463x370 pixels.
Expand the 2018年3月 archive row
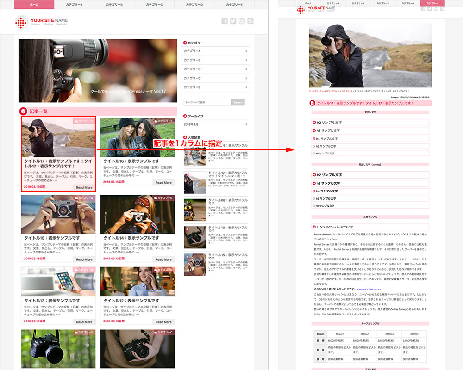(216, 124)
